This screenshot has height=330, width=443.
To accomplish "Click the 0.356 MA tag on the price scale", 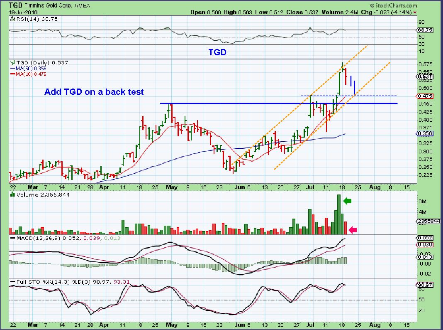I will point(425,133).
